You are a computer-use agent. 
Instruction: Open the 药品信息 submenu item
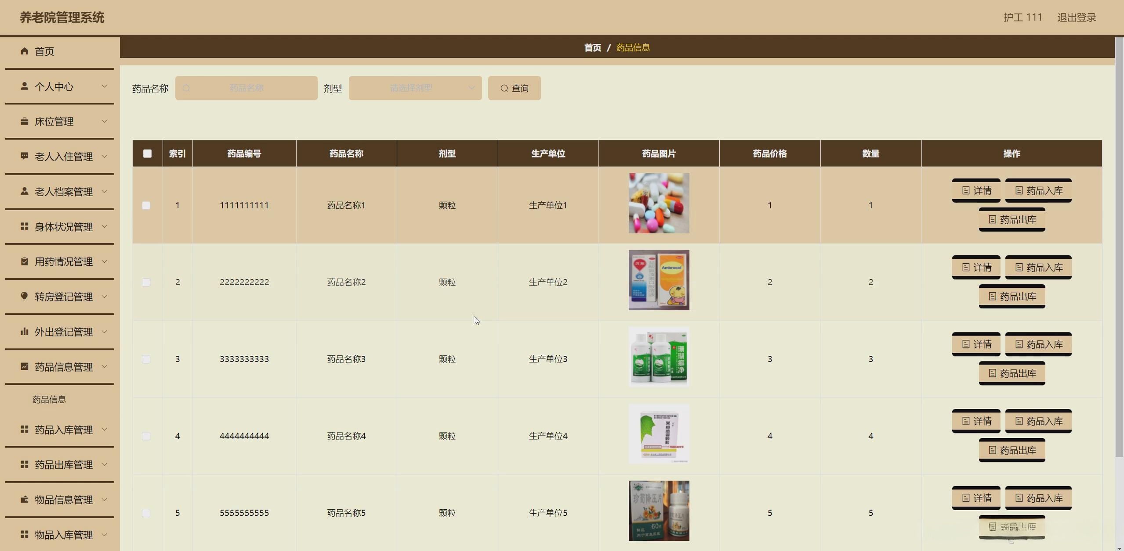(x=49, y=399)
